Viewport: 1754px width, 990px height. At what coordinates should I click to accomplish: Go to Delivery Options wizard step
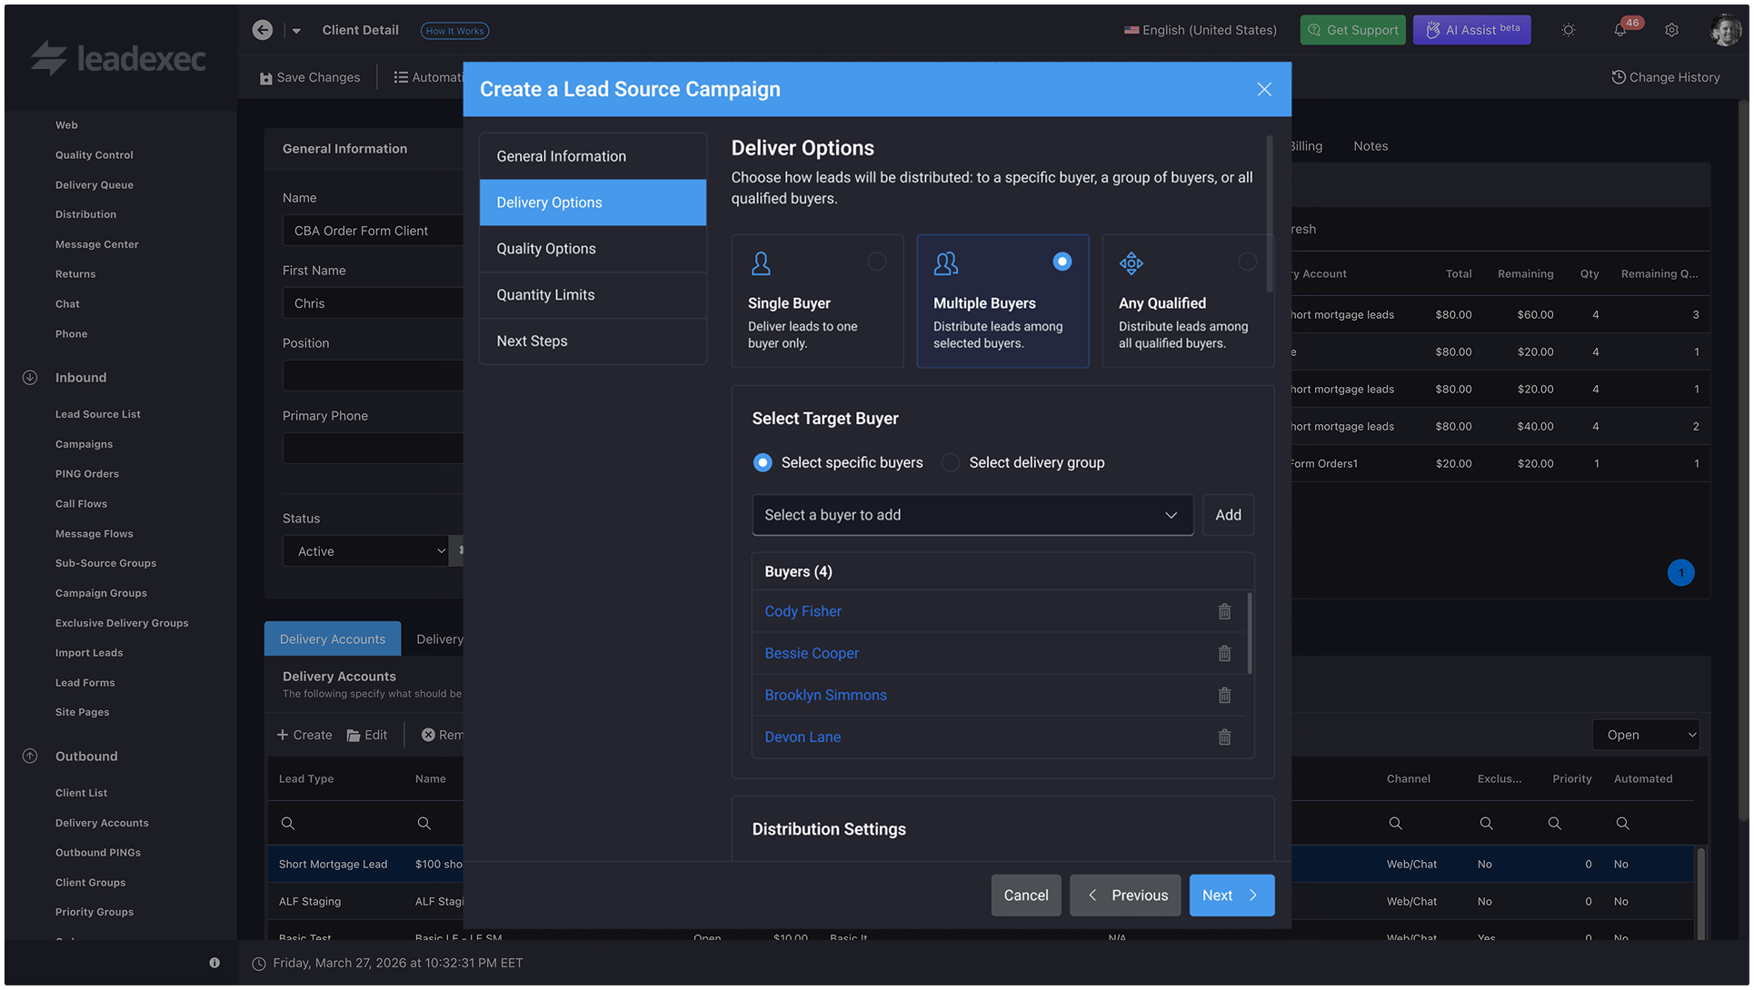[593, 203]
